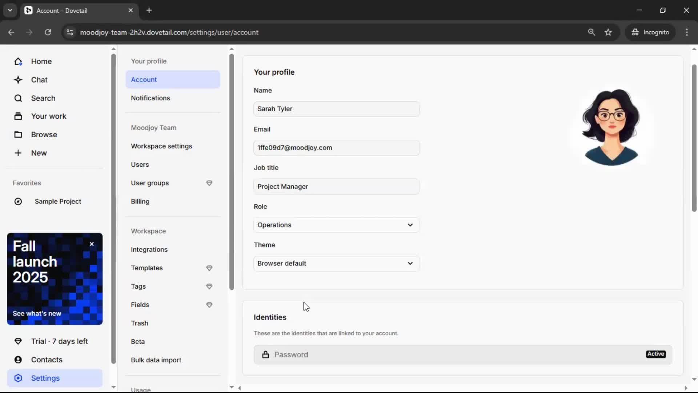Click the Browse folder icon
698x393 pixels.
[18, 135]
